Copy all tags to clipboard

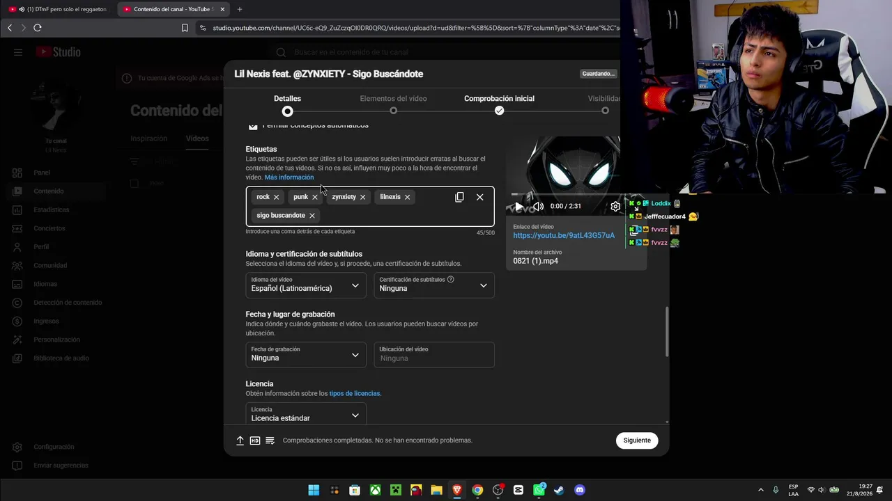click(459, 197)
